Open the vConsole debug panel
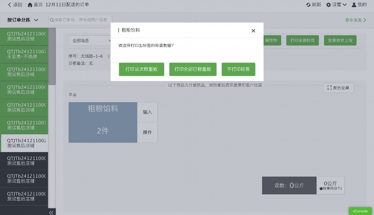 point(360,211)
